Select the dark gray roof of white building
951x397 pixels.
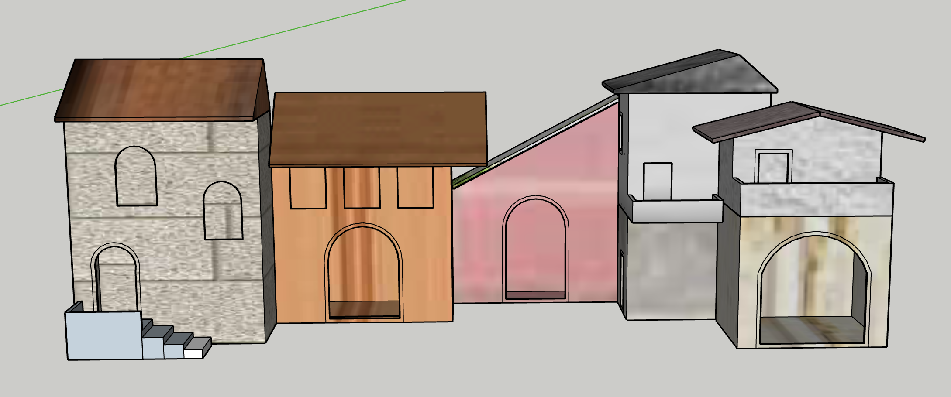coord(690,72)
